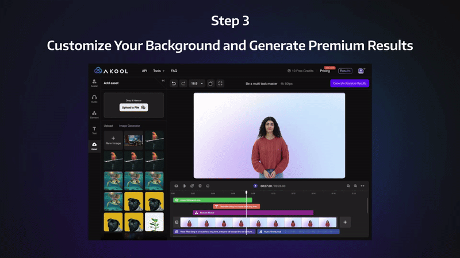Open the 16:9 aspect ratio dropdown
Screen dimensions: 460x258
pos(197,83)
